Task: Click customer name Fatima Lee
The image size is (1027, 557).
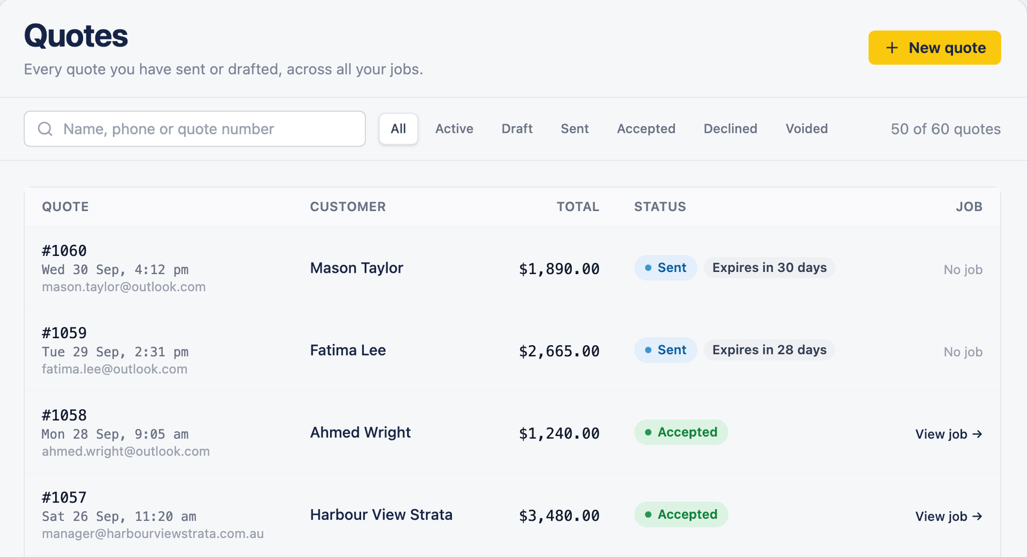Action: pyautogui.click(x=348, y=350)
